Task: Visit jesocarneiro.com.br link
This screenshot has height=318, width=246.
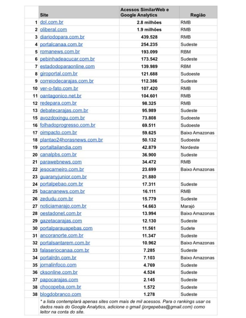Action: [x=62, y=170]
